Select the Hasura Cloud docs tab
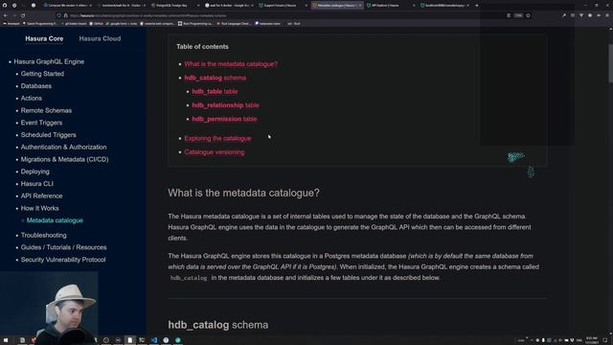 pos(100,38)
